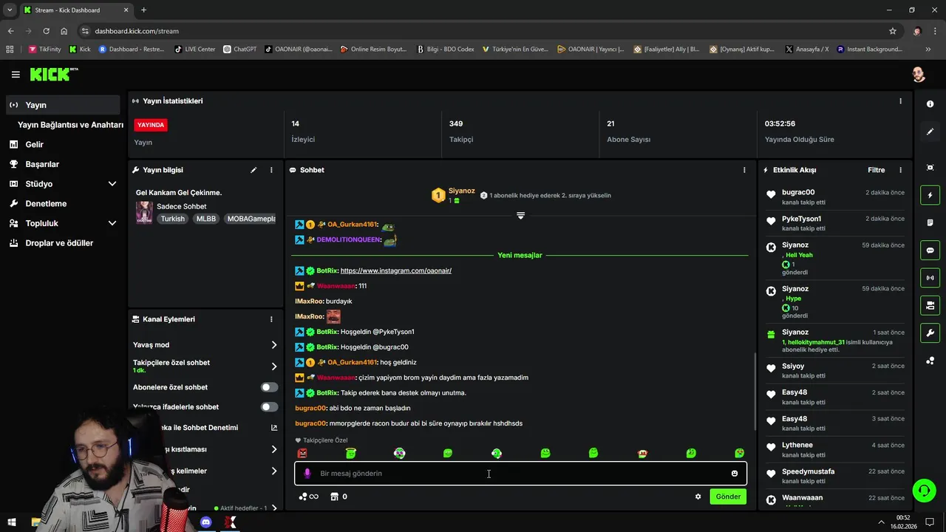This screenshot has width=946, height=532.
Task: Toggle the chat bubble icon in right sidebar
Action: (930, 250)
